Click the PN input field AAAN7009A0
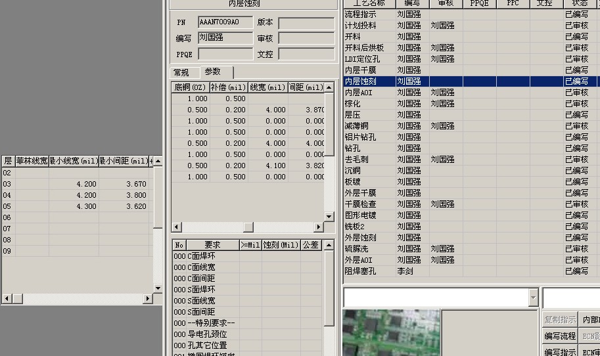This screenshot has height=356, width=600. tap(225, 22)
